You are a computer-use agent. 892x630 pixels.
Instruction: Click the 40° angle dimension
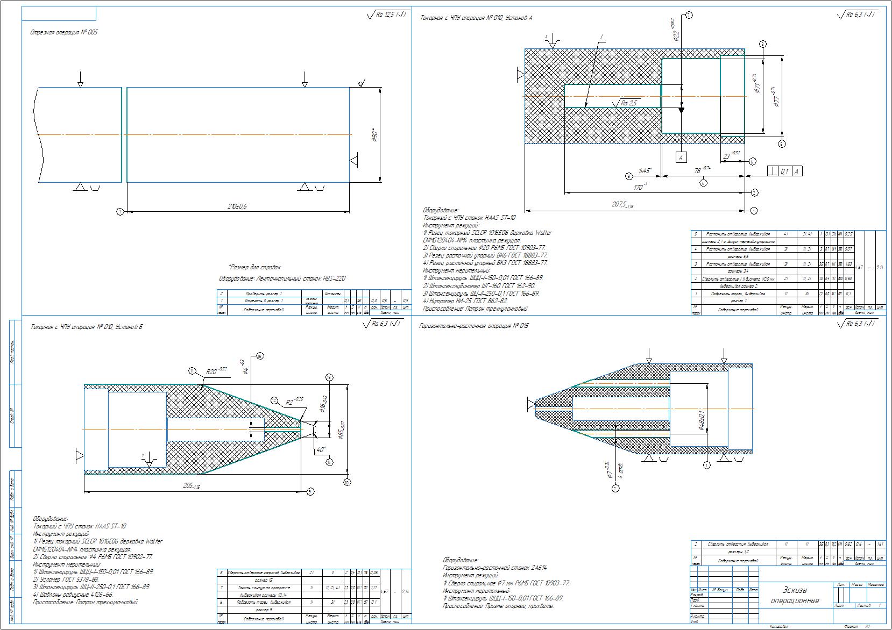pos(321,449)
